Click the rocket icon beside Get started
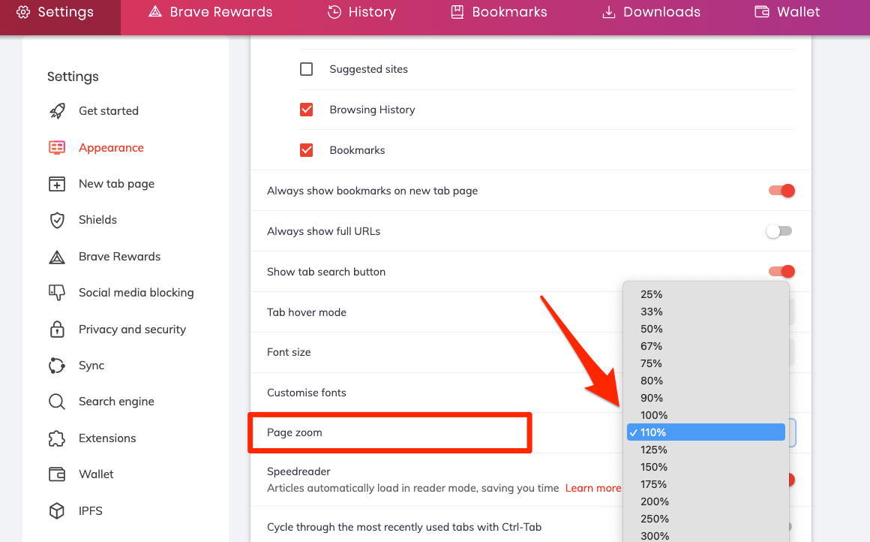 (x=57, y=111)
